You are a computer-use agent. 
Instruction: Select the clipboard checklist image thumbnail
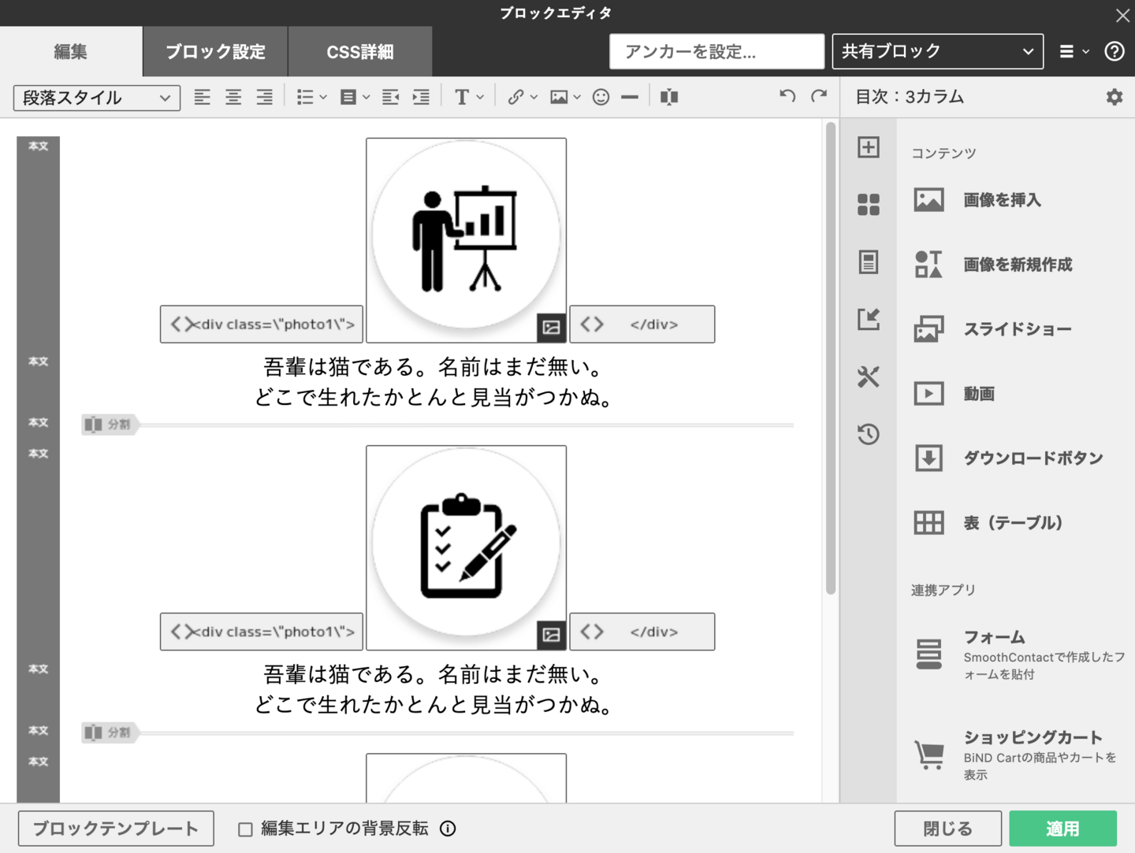coord(466,547)
